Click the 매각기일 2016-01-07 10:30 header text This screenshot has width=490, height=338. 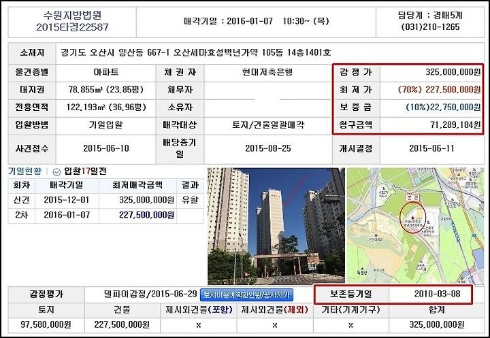click(257, 21)
